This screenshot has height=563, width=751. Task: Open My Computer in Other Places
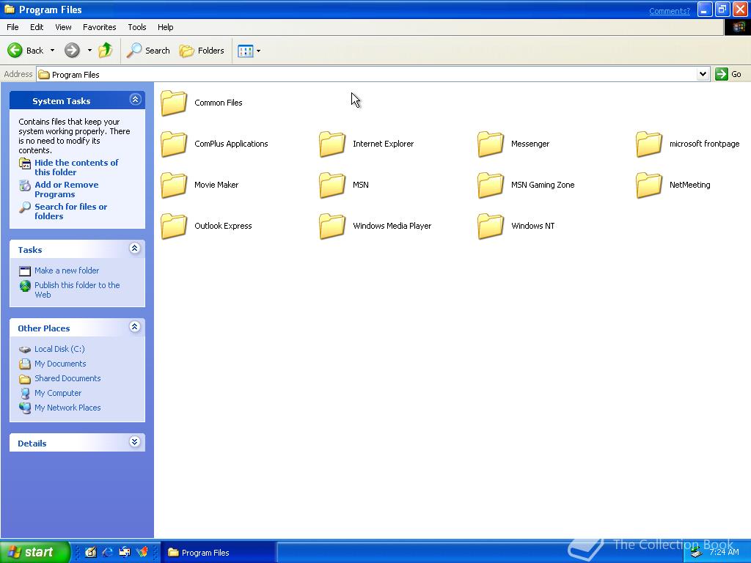coord(58,393)
